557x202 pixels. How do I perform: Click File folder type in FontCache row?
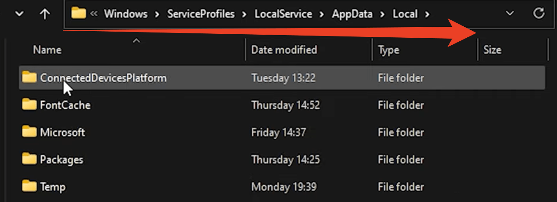pyautogui.click(x=401, y=105)
